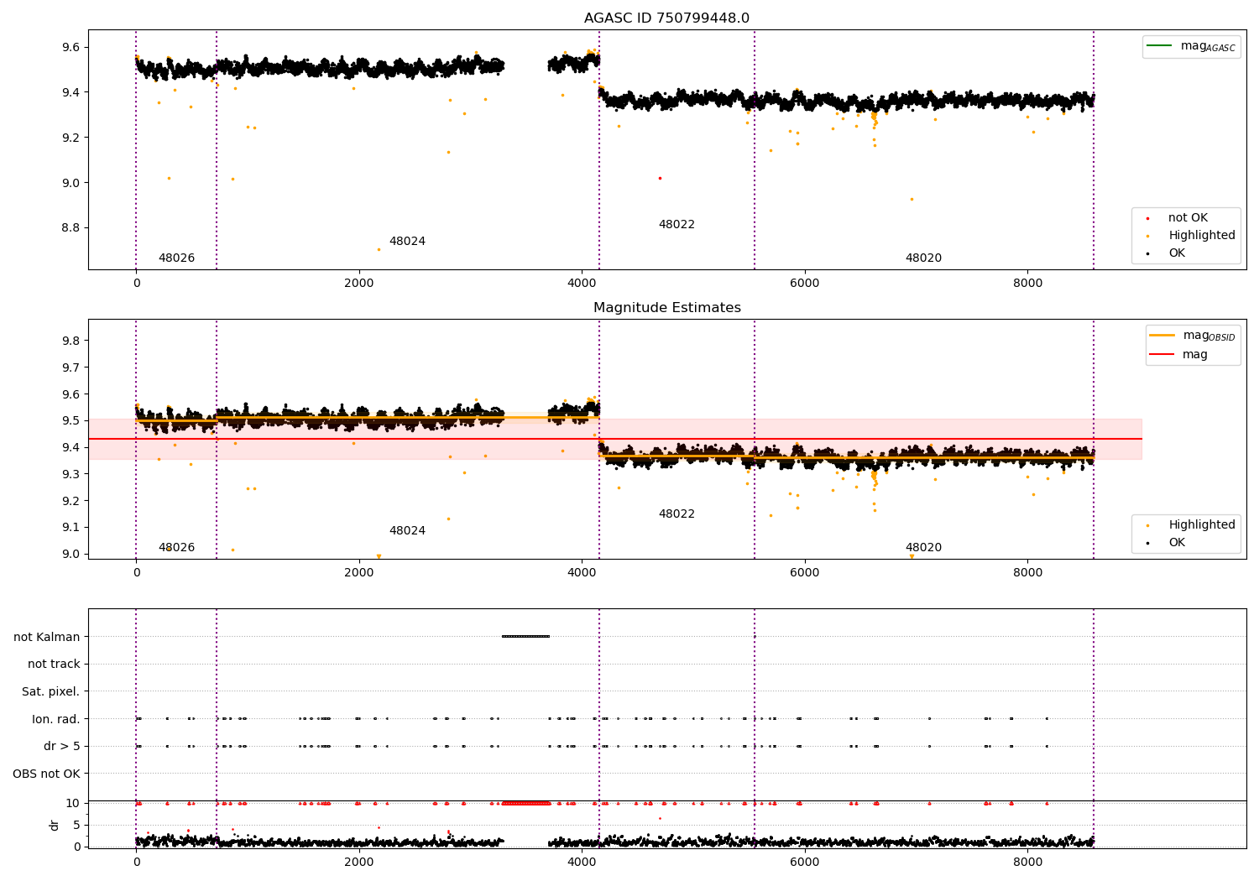This screenshot has width=1259, height=881.
Task: Click x-axis tick 6000 under middle plot
Action: pyautogui.click(x=805, y=573)
